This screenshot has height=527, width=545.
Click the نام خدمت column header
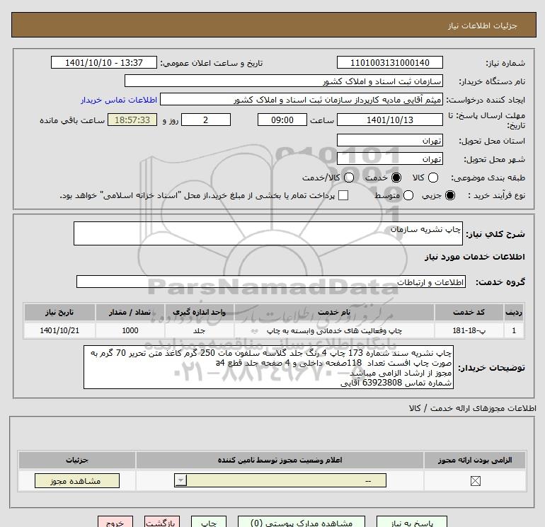click(x=334, y=312)
